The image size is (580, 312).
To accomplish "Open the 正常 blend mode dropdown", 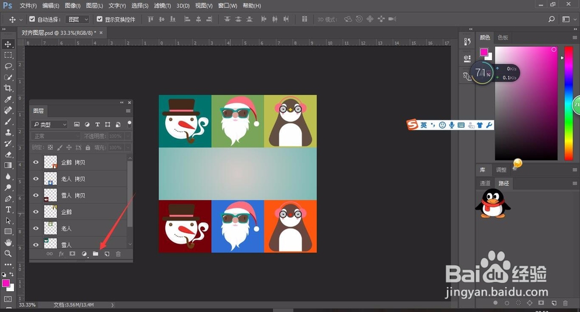I will tap(55, 136).
